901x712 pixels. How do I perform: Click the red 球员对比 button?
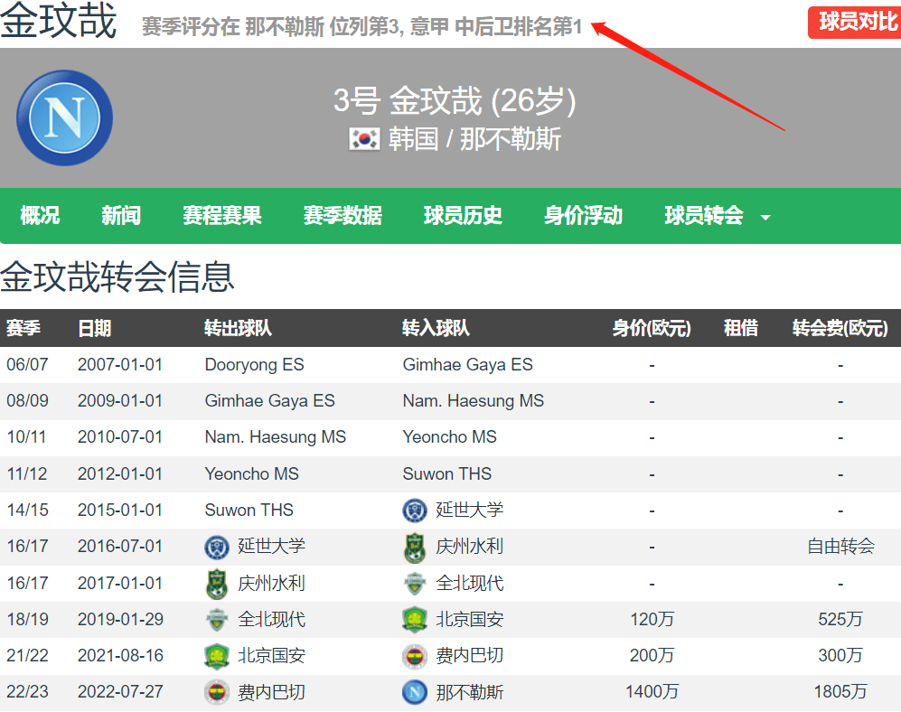click(x=856, y=23)
